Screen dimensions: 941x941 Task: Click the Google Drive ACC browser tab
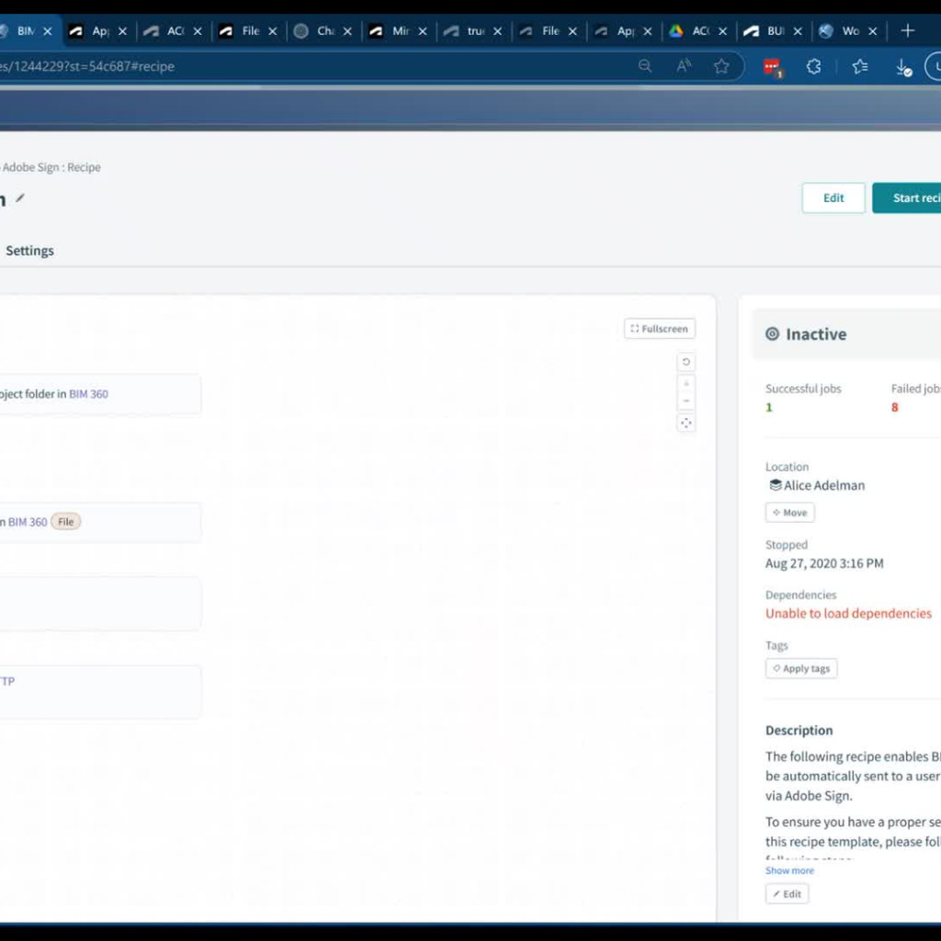click(x=699, y=31)
